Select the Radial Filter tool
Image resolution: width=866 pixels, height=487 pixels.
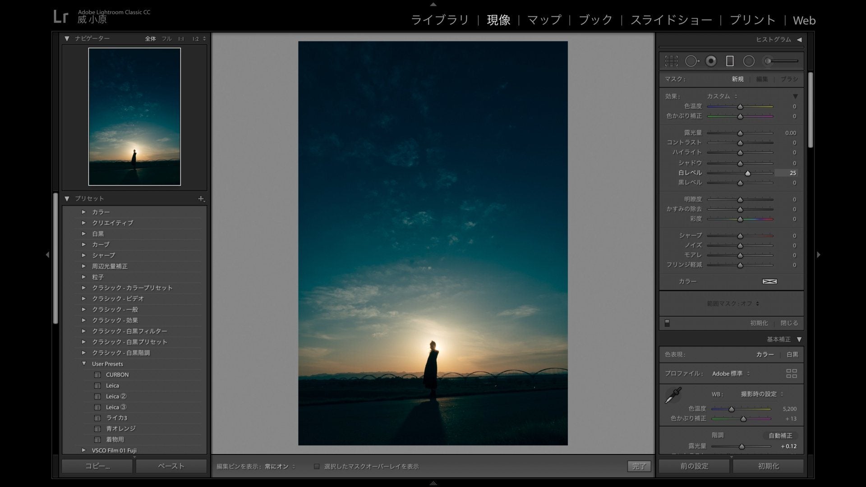point(749,61)
